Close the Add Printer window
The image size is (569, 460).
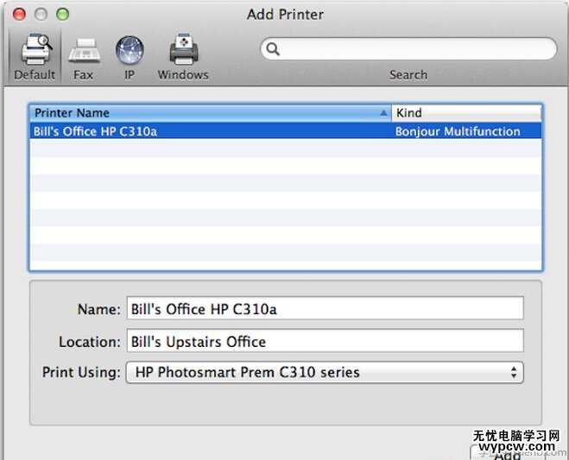click(x=18, y=14)
